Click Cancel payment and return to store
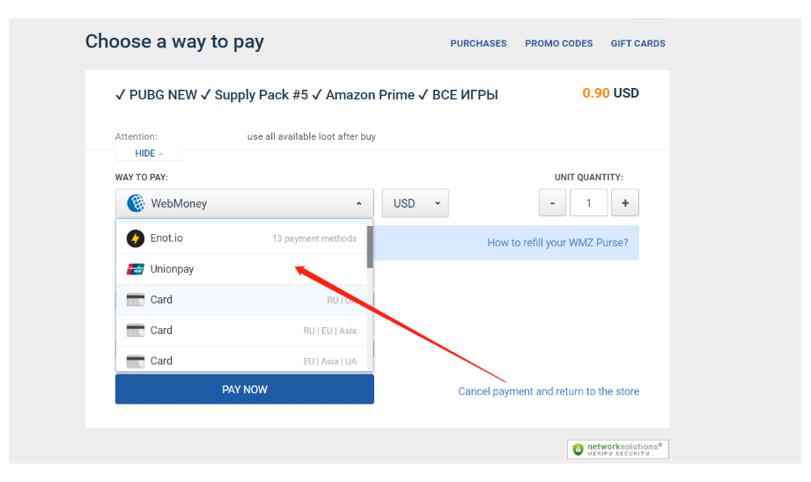The image size is (811, 482). tap(549, 391)
